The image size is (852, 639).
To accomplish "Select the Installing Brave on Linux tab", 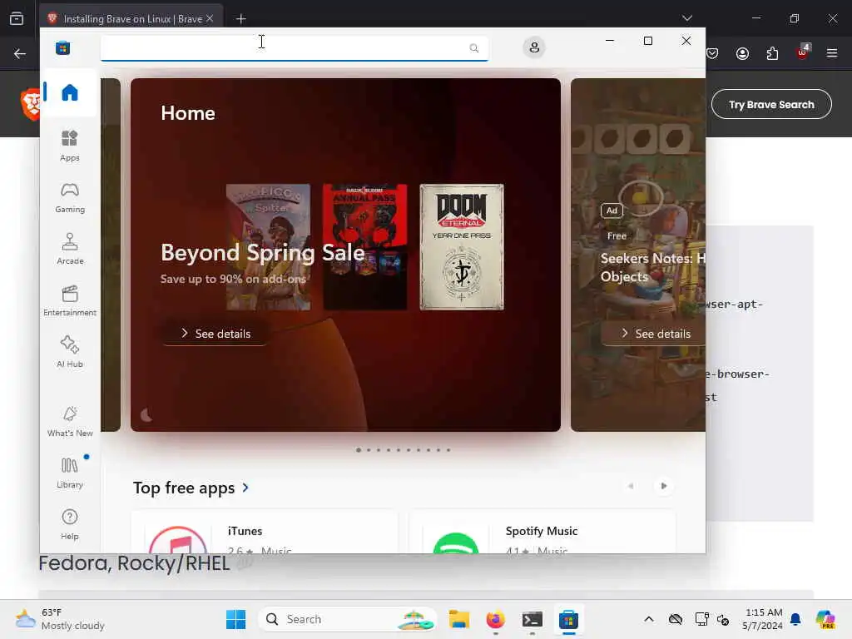I will pos(131,18).
